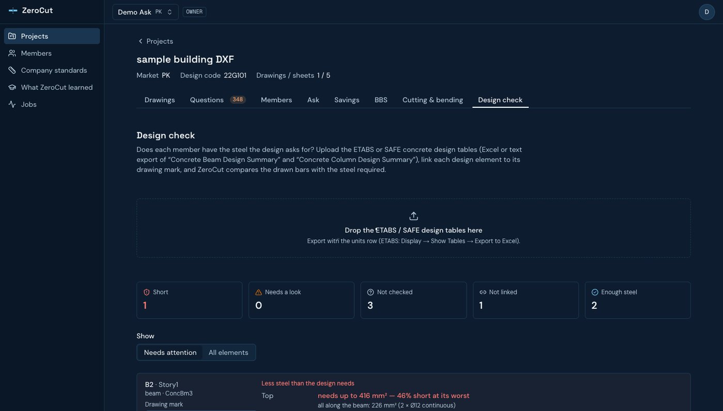The width and height of the screenshot is (723, 411).
Task: Click the warning triangle icon on Needs a look
Action: tap(259, 292)
